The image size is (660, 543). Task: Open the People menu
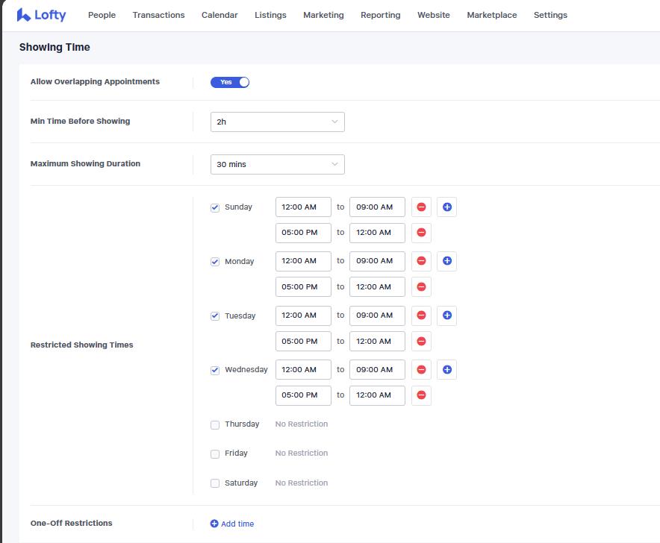click(x=102, y=15)
